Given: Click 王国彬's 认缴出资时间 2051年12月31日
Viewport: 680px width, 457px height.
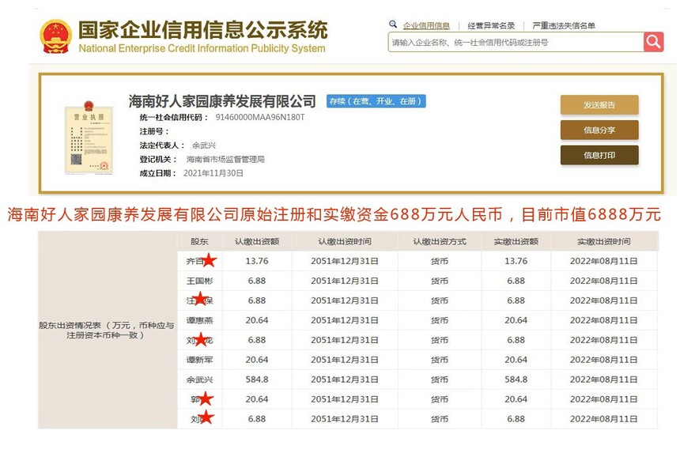Looking at the screenshot, I should [345, 281].
